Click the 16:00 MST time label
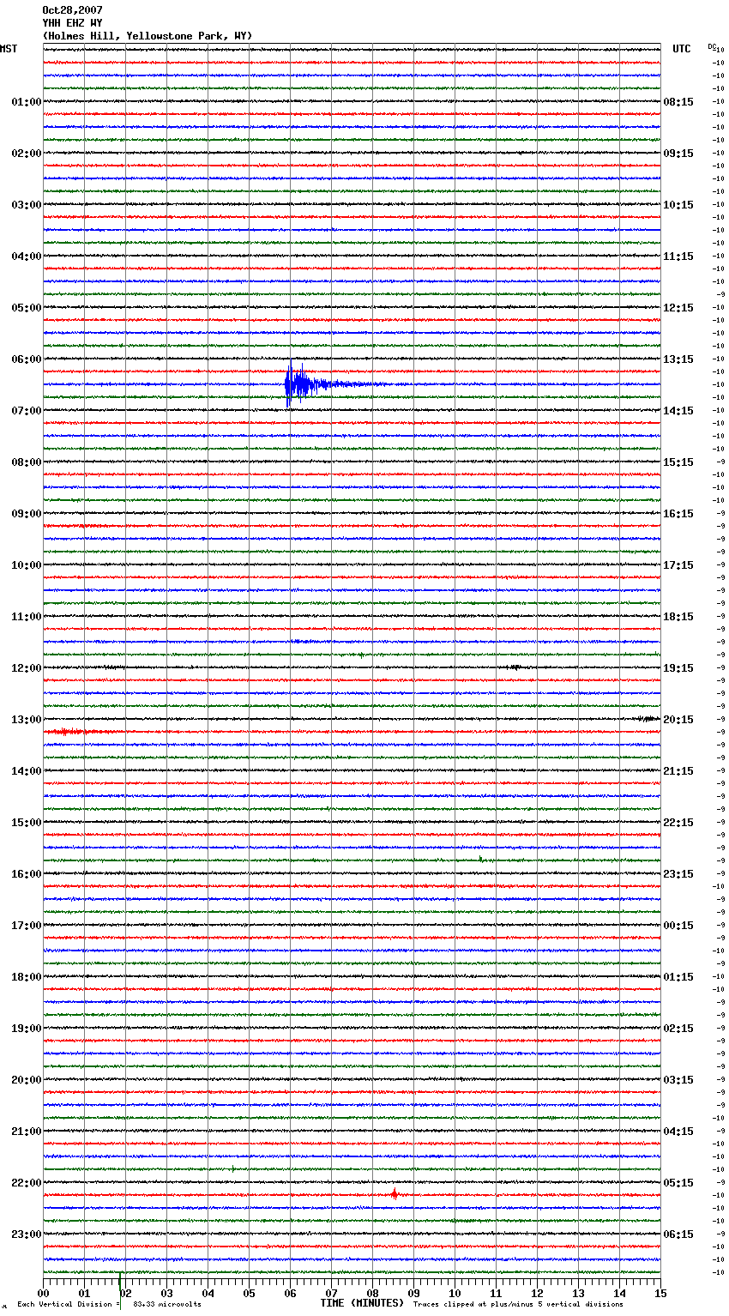The image size is (729, 1316). coord(27,874)
